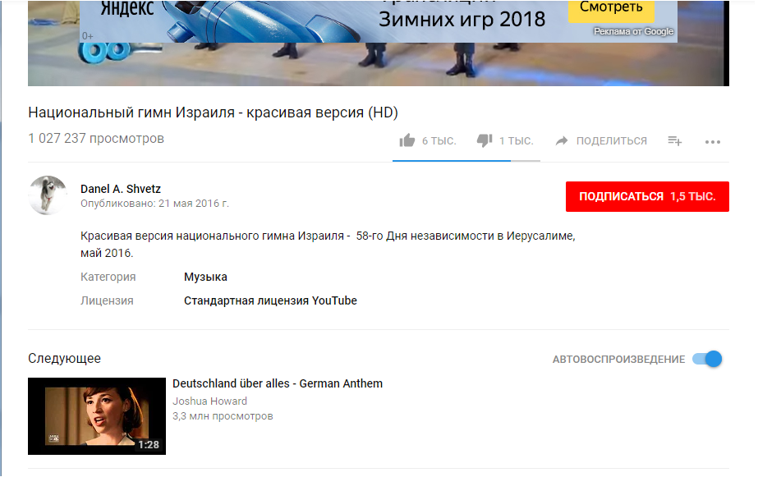This screenshot has height=477, width=758.
Task: Click the thumbs down dislike icon
Action: pyautogui.click(x=485, y=140)
